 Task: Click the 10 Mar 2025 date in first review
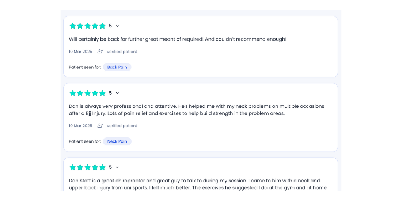click(x=80, y=52)
